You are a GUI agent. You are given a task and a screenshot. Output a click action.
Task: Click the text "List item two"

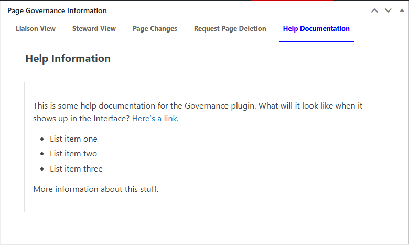pyautogui.click(x=73, y=154)
